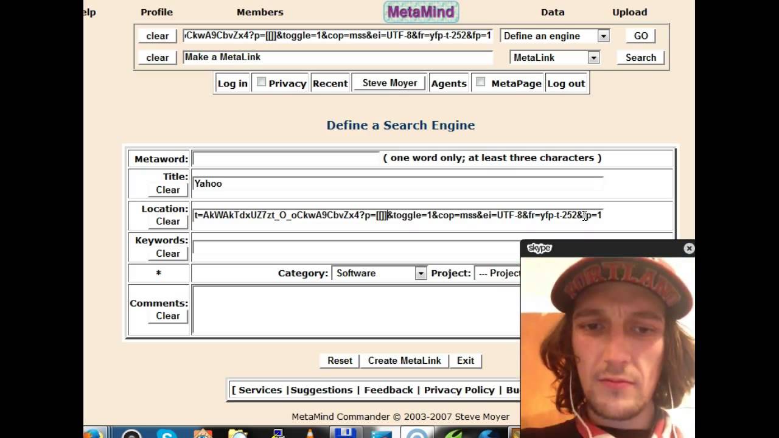Click the Steve Moyer button
Screen dimensions: 779x438
tap(389, 83)
